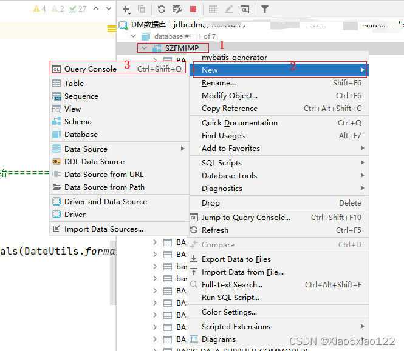This screenshot has width=404, height=351.
Task: Click Modify Object... menu item
Action: [x=279, y=95]
